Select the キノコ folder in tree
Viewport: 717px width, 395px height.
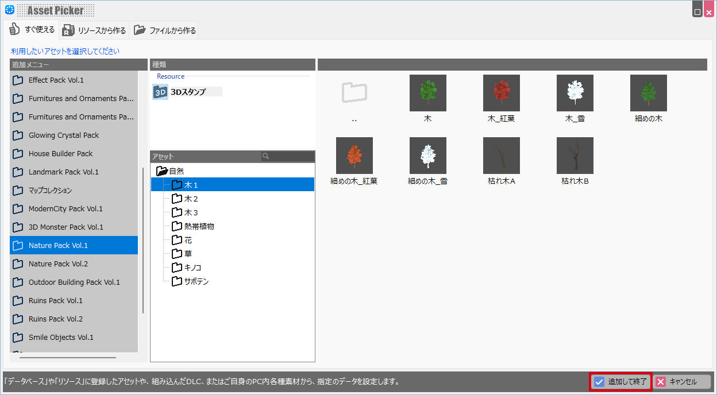tap(192, 268)
